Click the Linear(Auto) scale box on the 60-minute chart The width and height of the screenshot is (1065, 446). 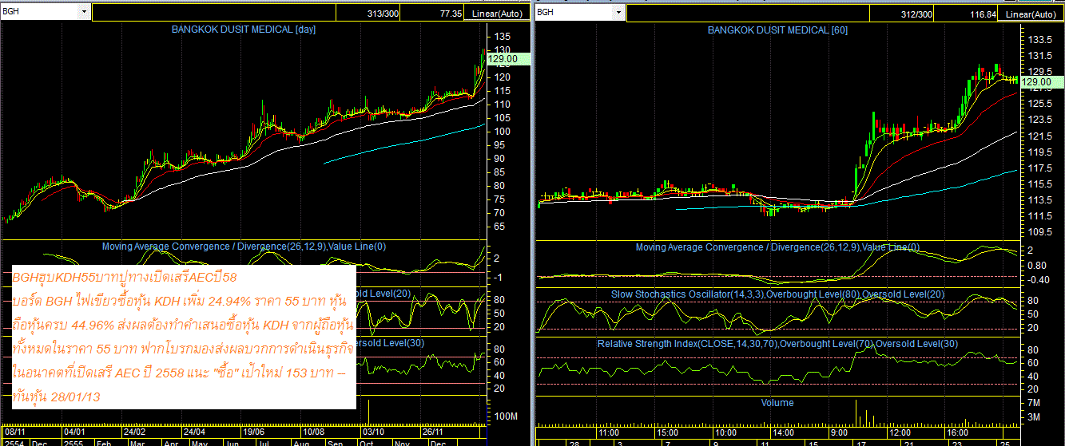tap(1031, 14)
